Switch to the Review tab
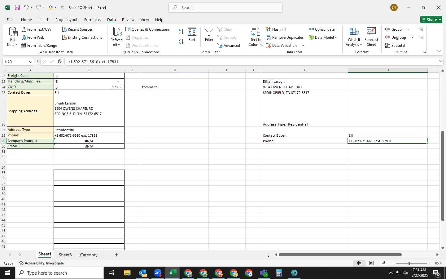Image resolution: width=446 pixels, height=279 pixels. [x=128, y=20]
